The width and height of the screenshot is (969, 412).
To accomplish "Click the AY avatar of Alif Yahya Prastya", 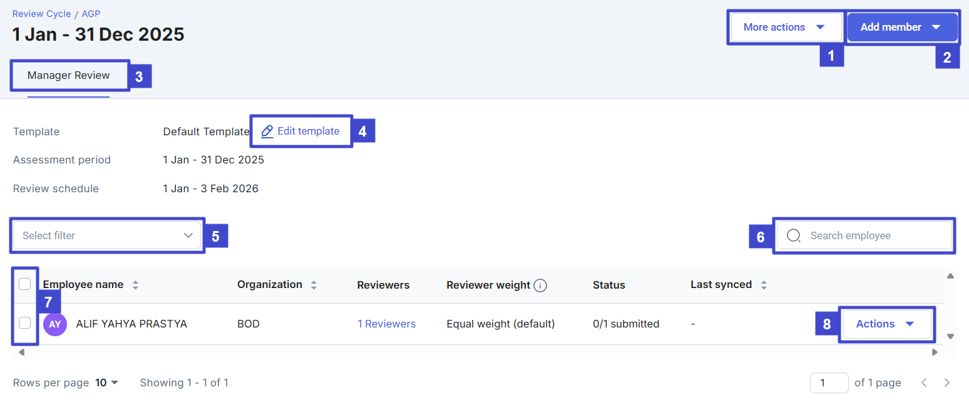I will coord(55,324).
